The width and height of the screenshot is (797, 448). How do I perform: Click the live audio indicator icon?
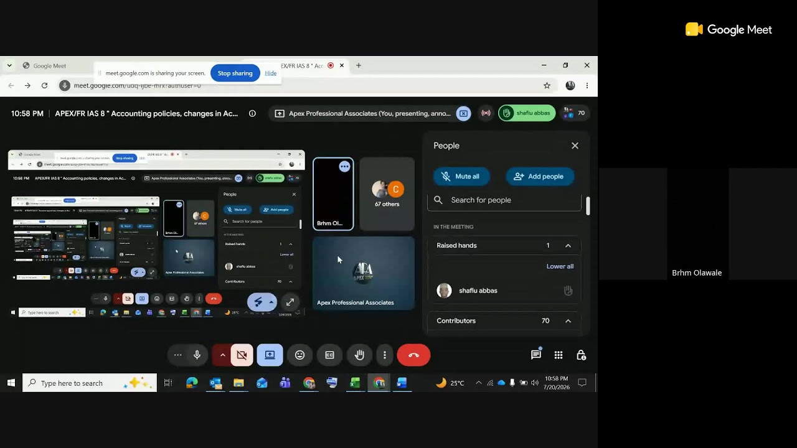coord(486,113)
